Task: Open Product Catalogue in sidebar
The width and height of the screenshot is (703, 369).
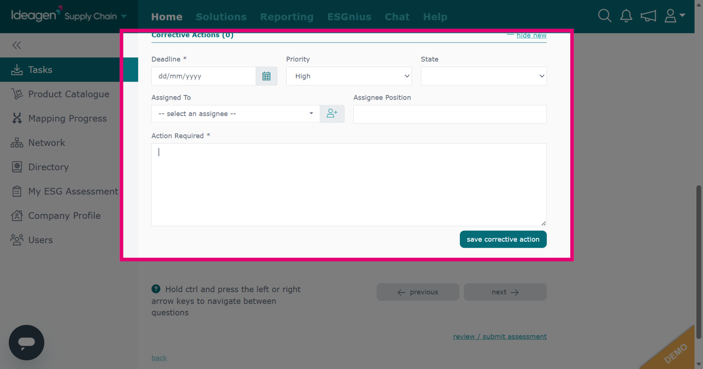Action: 69,94
